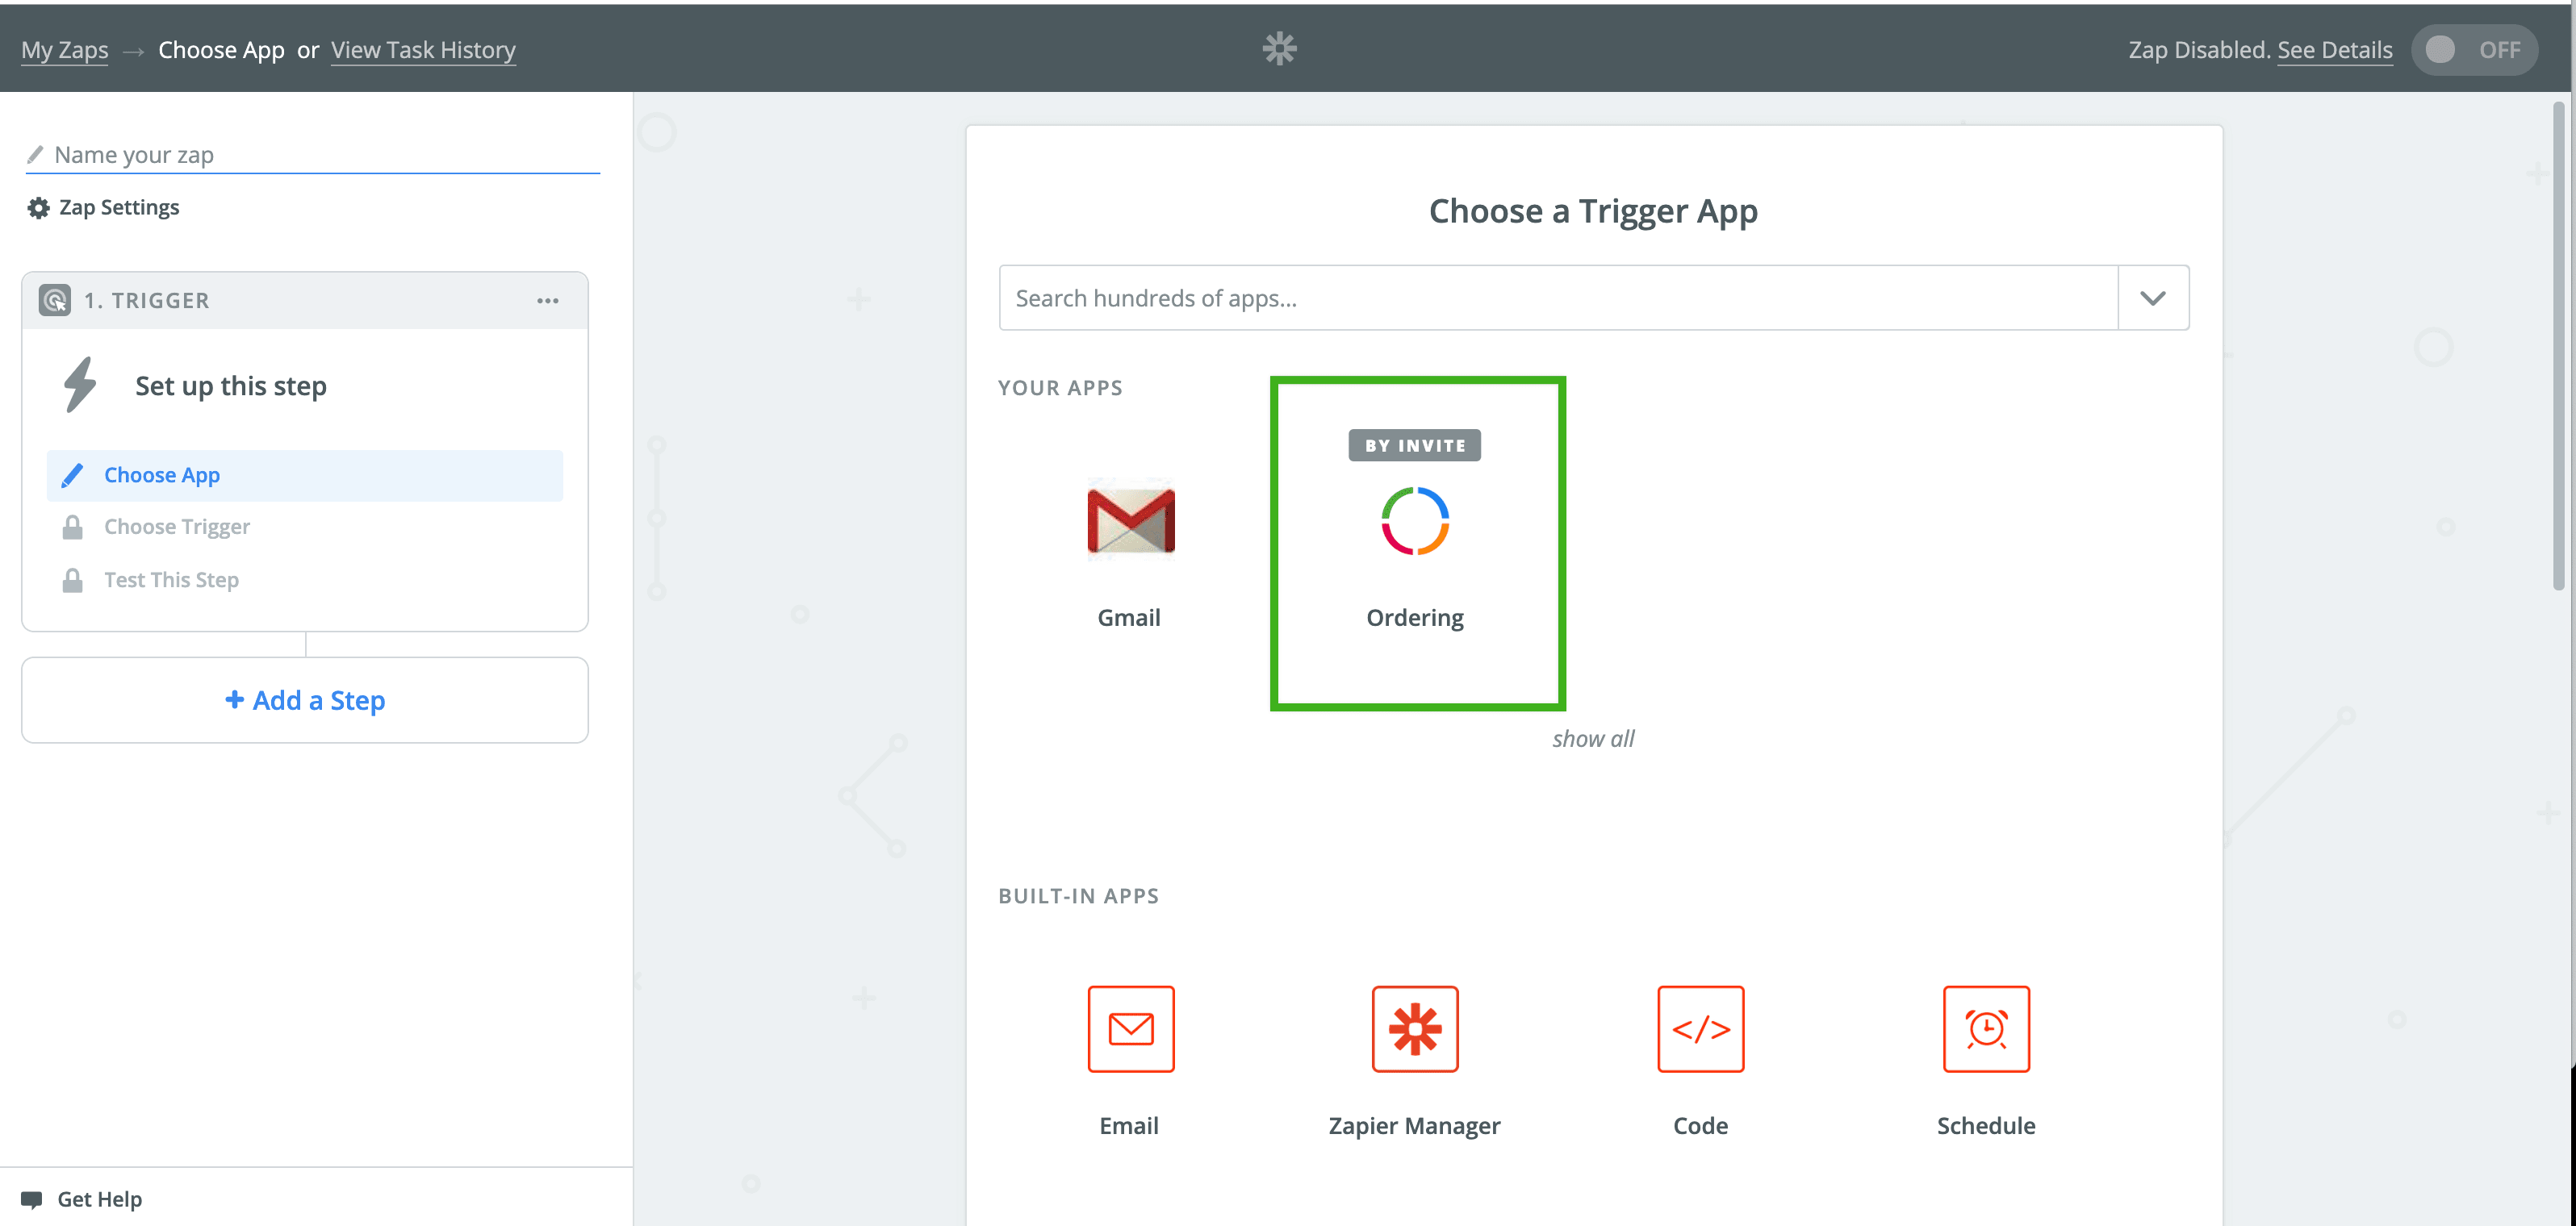Open the trigger step three-dots menu
Viewport: 2576px width, 1226px height.
(x=547, y=301)
